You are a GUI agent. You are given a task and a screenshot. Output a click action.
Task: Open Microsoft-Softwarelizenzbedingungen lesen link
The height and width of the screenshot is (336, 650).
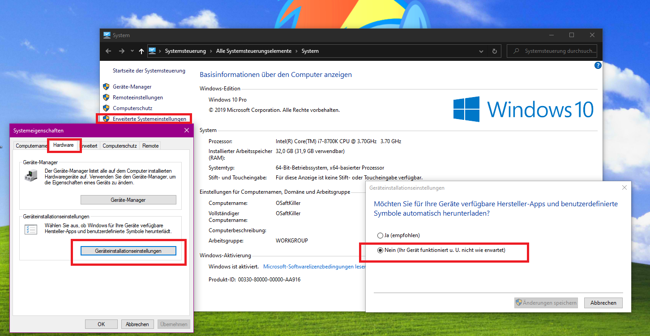click(314, 267)
